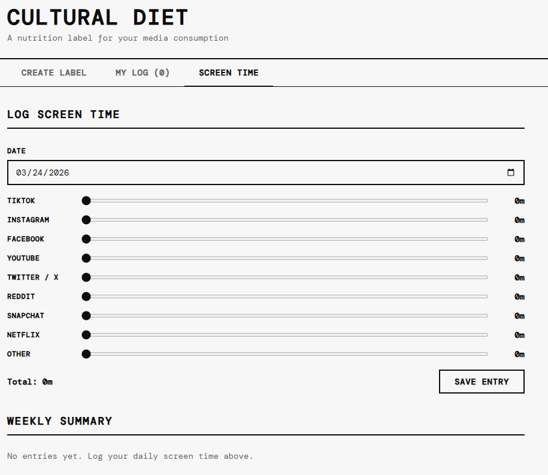Click the Netflix slider handle
Viewport: 548px width, 475px height.
tap(86, 335)
